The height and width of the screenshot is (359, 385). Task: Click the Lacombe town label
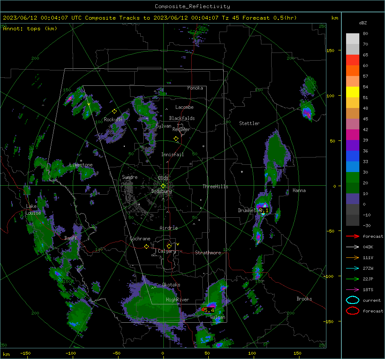click(184, 107)
